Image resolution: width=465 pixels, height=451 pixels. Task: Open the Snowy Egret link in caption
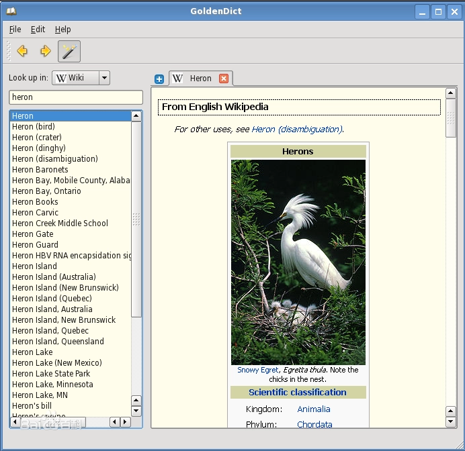pos(257,370)
